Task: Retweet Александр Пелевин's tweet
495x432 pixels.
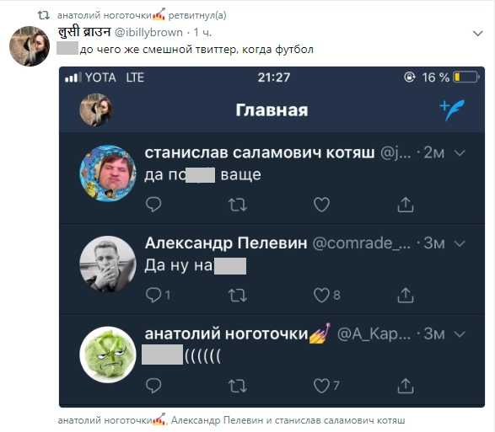Action: 238,296
